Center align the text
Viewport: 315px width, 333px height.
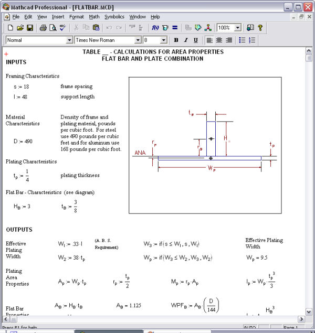[219, 40]
